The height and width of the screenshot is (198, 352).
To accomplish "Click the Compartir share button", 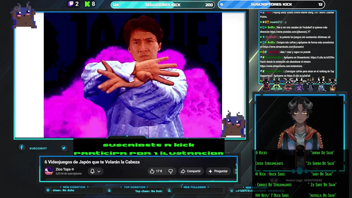I will [191, 171].
